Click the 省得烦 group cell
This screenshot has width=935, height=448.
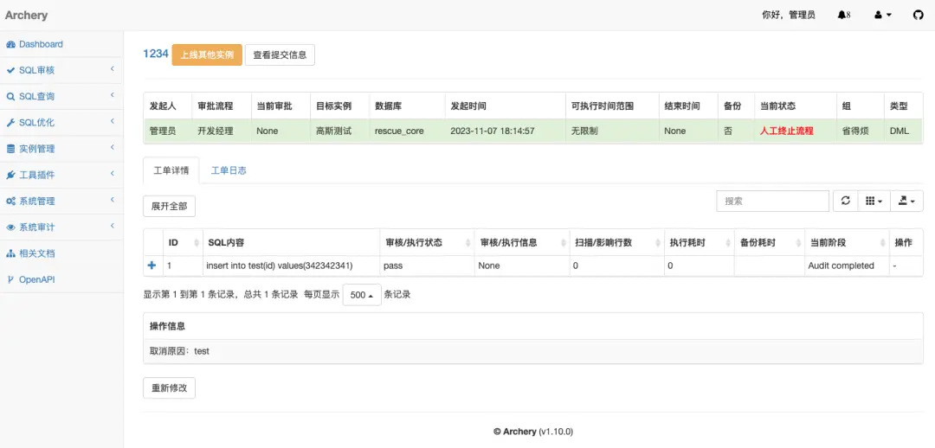click(860, 131)
